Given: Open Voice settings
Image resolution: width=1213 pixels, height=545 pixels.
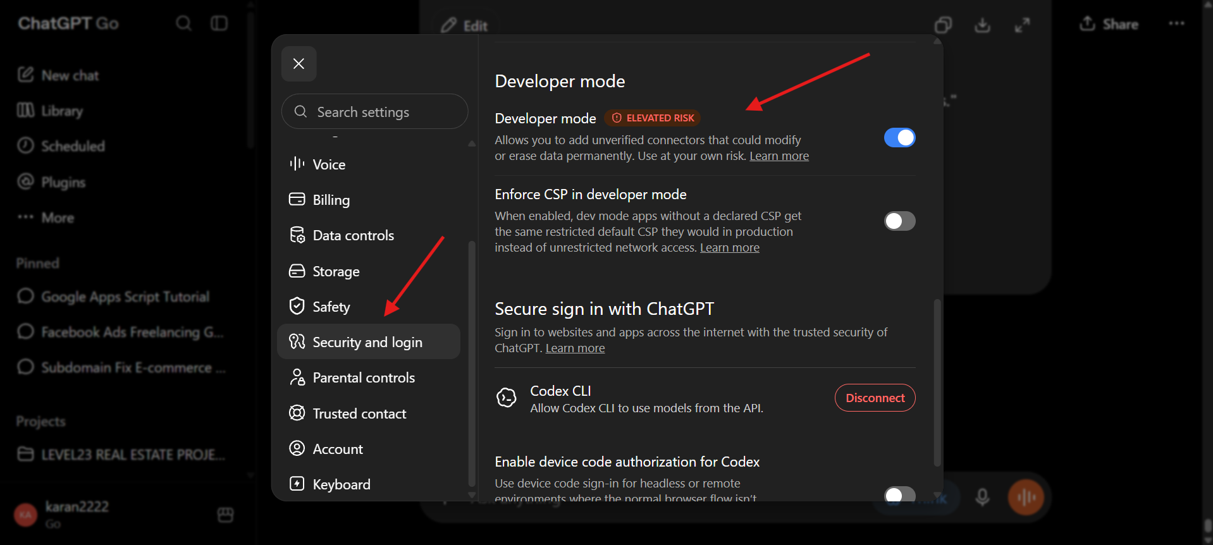Looking at the screenshot, I should pos(369,164).
